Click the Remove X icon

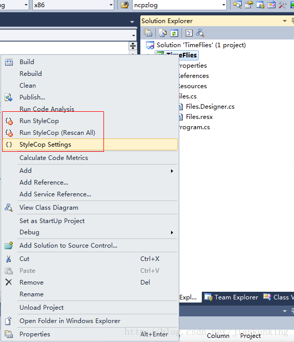[x=9, y=282]
